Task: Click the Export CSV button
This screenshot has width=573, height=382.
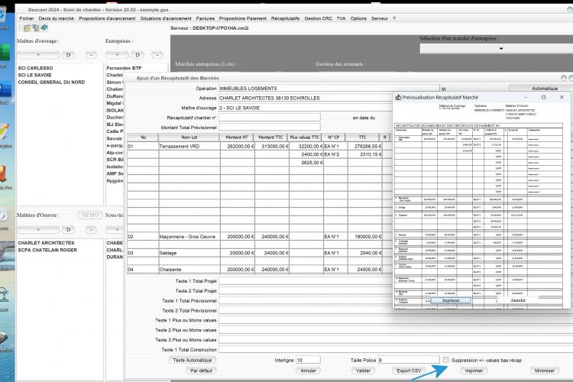Action: coord(409,371)
